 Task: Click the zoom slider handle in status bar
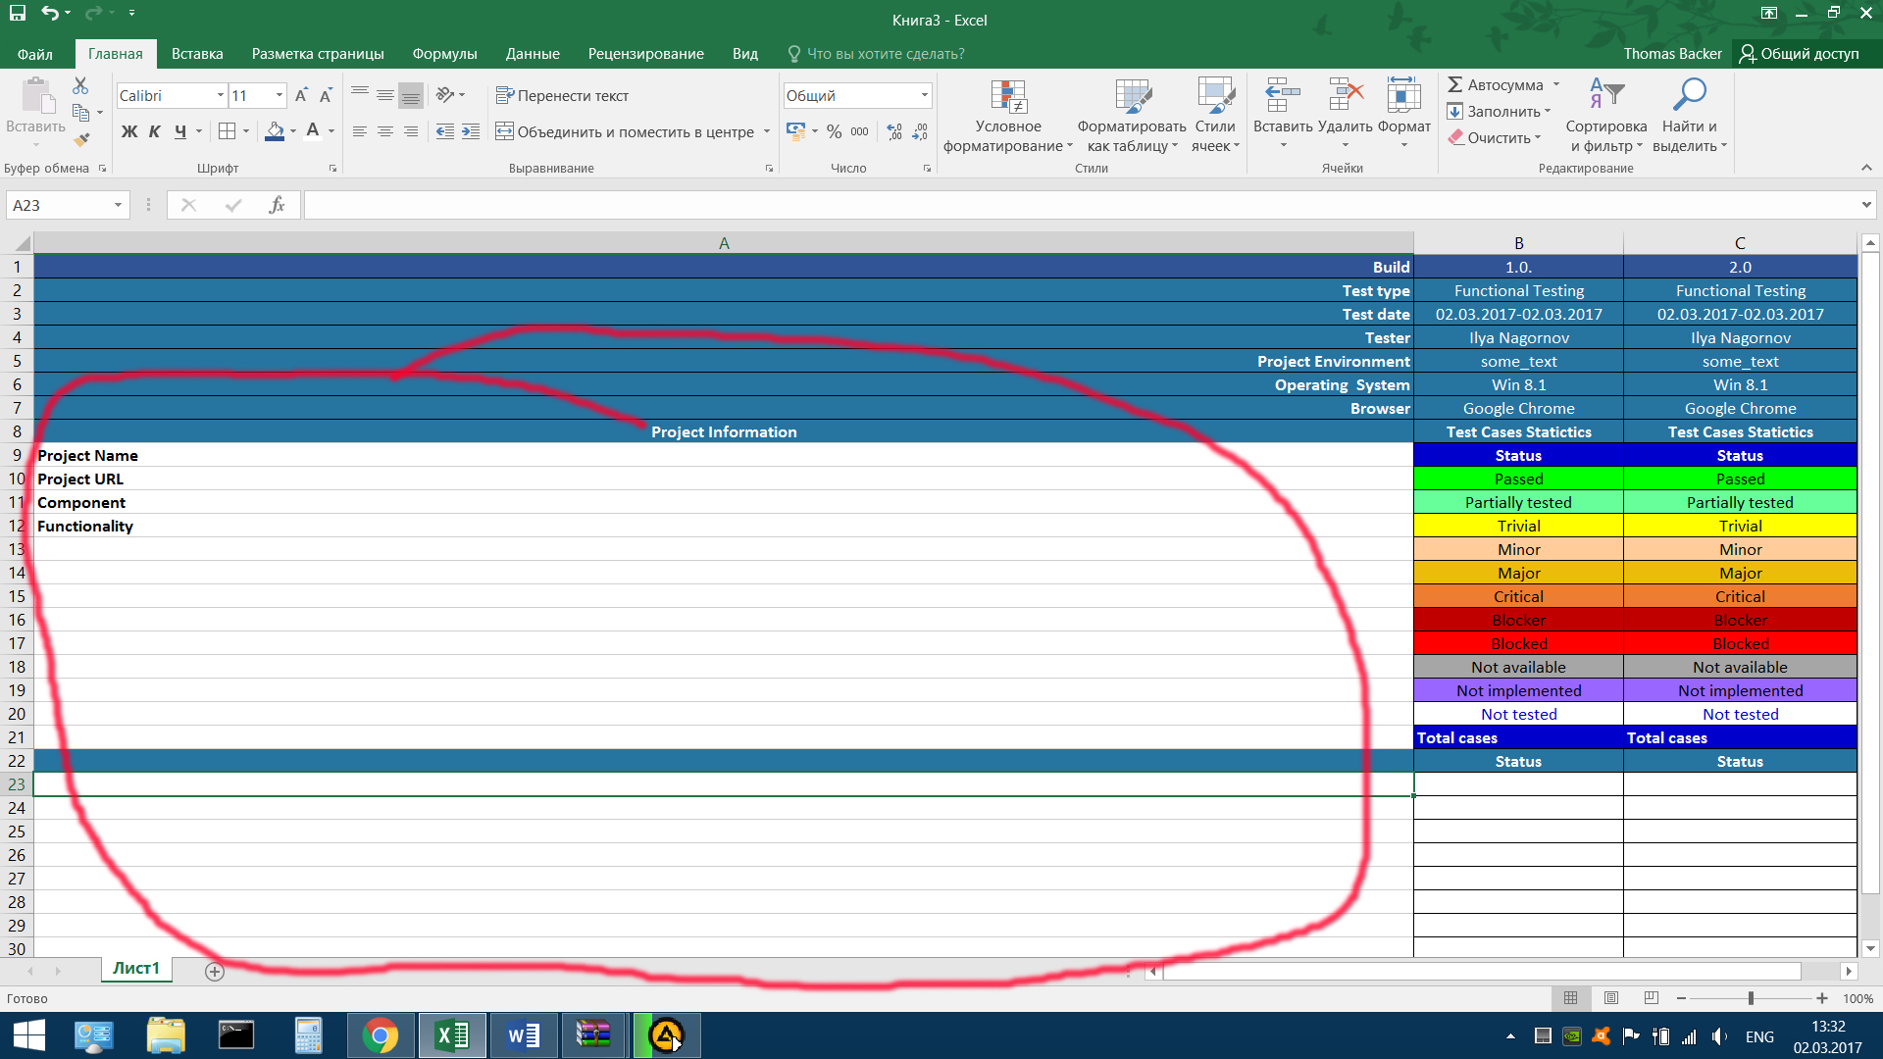click(x=1751, y=998)
